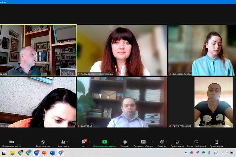The image size is (236, 157).
Task: Expand the arrow next to Участники
Action: click(x=73, y=142)
